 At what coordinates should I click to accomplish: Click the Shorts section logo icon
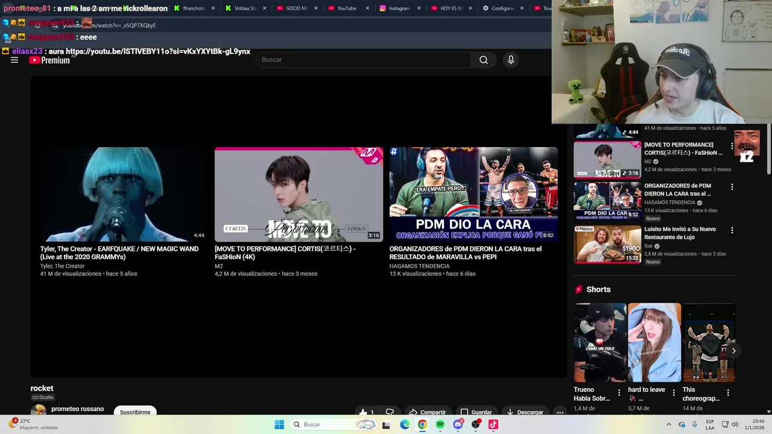(x=579, y=289)
